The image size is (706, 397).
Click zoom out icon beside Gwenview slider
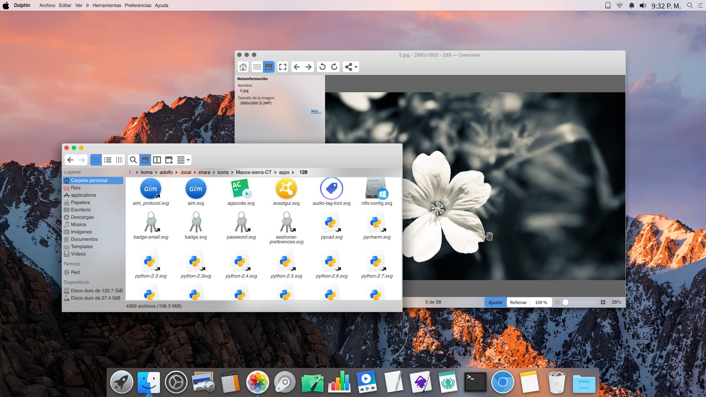(557, 302)
